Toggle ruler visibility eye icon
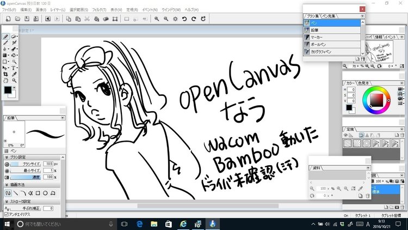 point(345,135)
